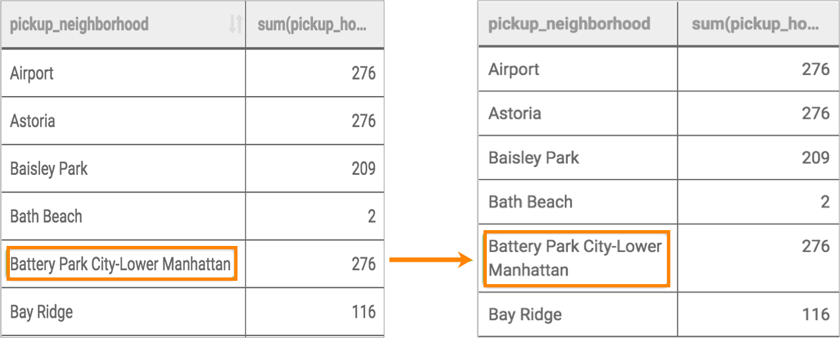Select the Astoria cell in left table
Viewport: 840px width, 338px height.
(x=33, y=121)
